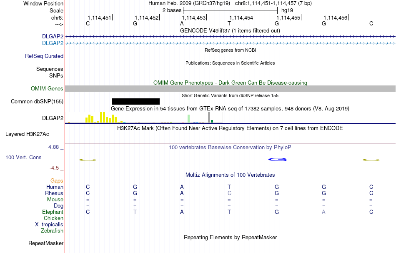Click the blue G PhyloP conservation logo
Screen dimensions: 396x253
(x=277, y=159)
